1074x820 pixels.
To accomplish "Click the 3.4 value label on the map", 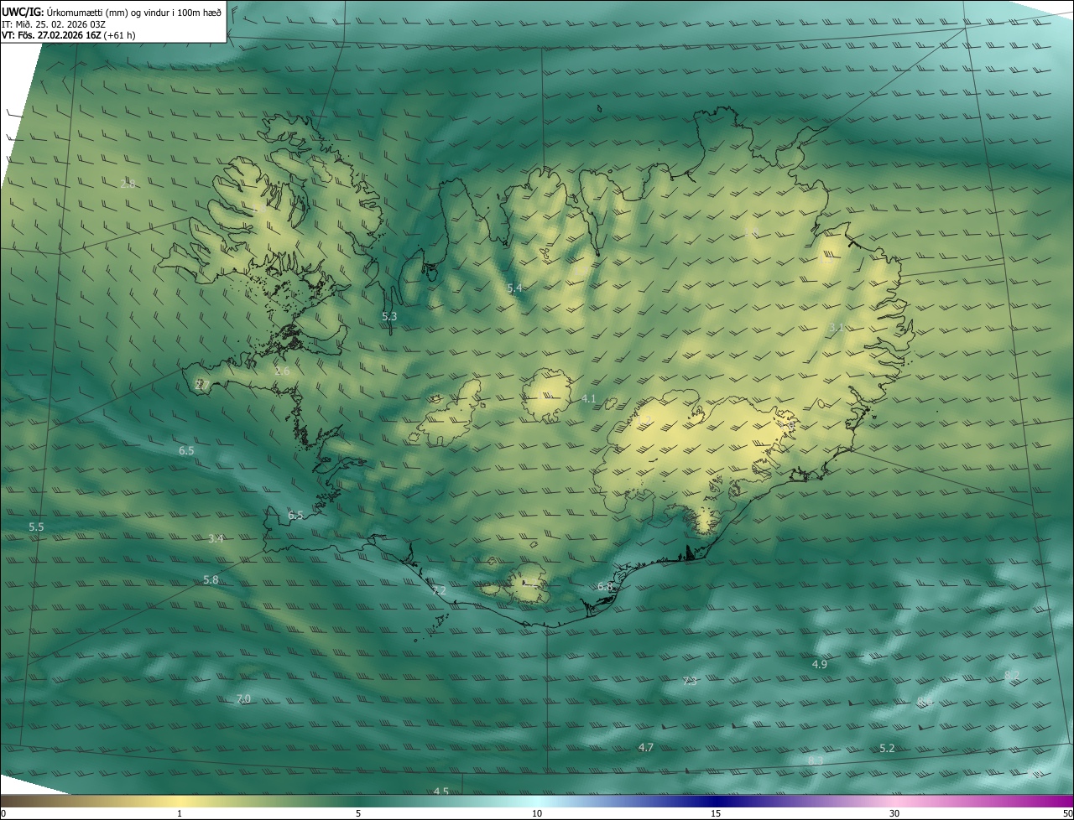I will pos(216,539).
